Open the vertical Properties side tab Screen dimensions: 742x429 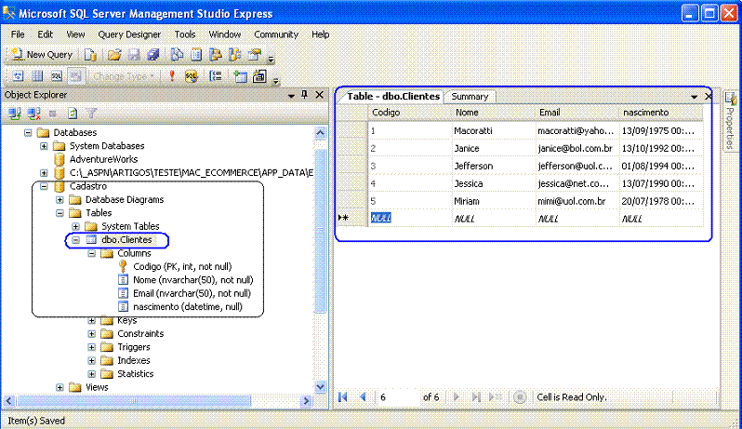[731, 120]
